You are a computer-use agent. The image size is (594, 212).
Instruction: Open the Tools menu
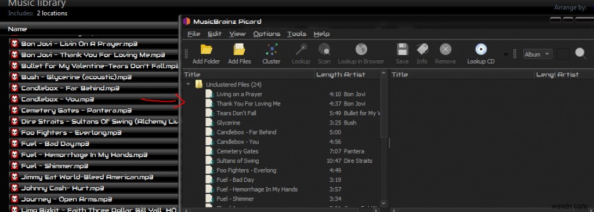[296, 34]
